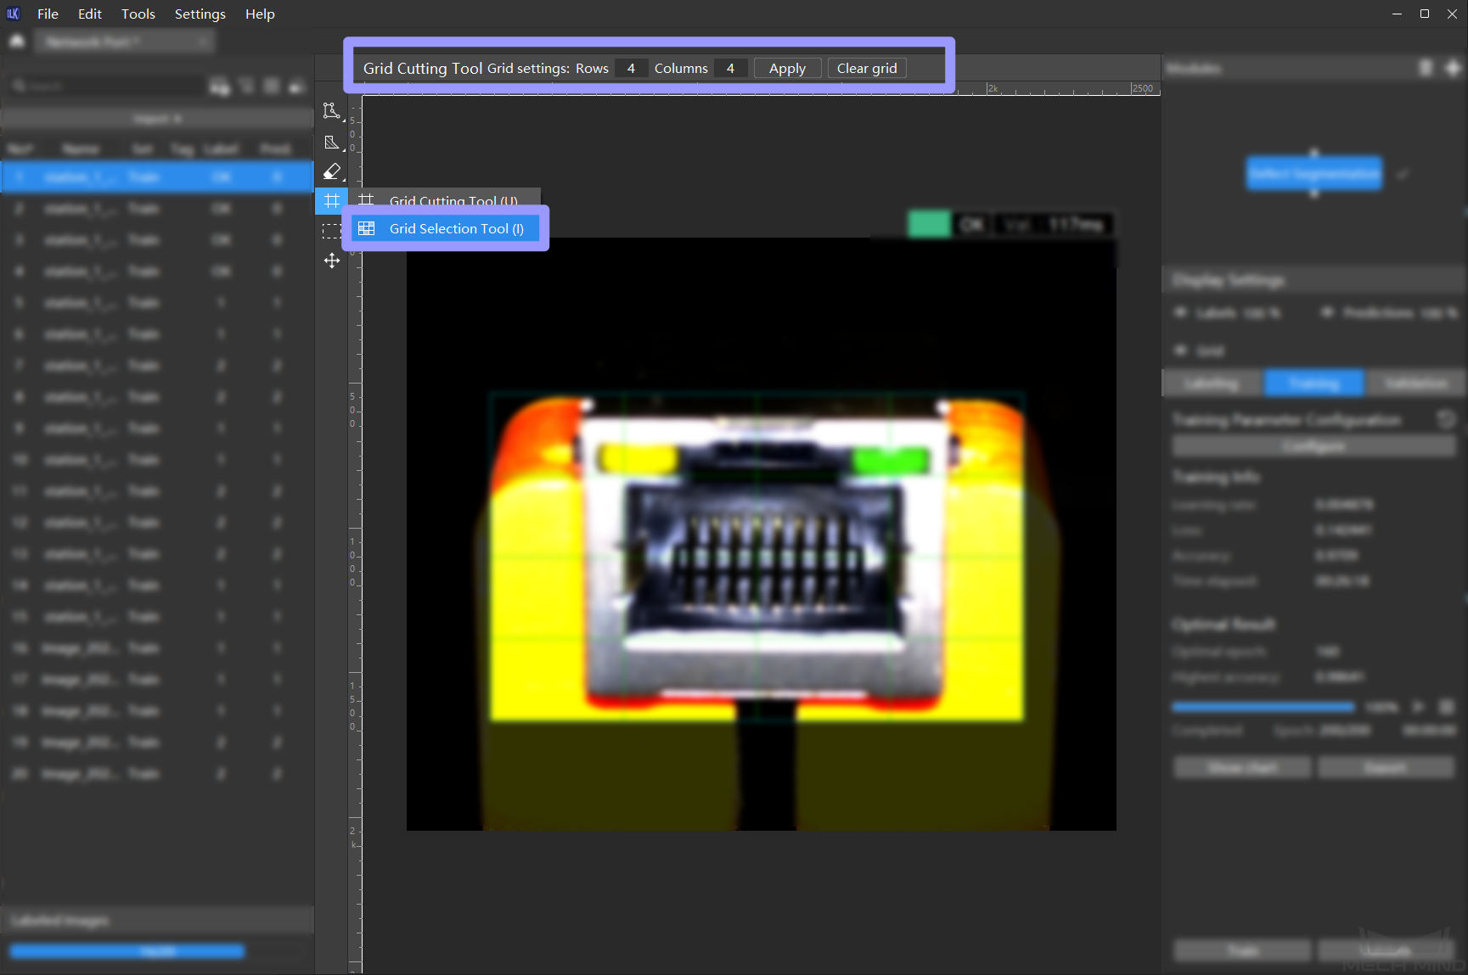Image resolution: width=1468 pixels, height=975 pixels.
Task: Toggle Labels visibility eye icon
Action: (1180, 312)
